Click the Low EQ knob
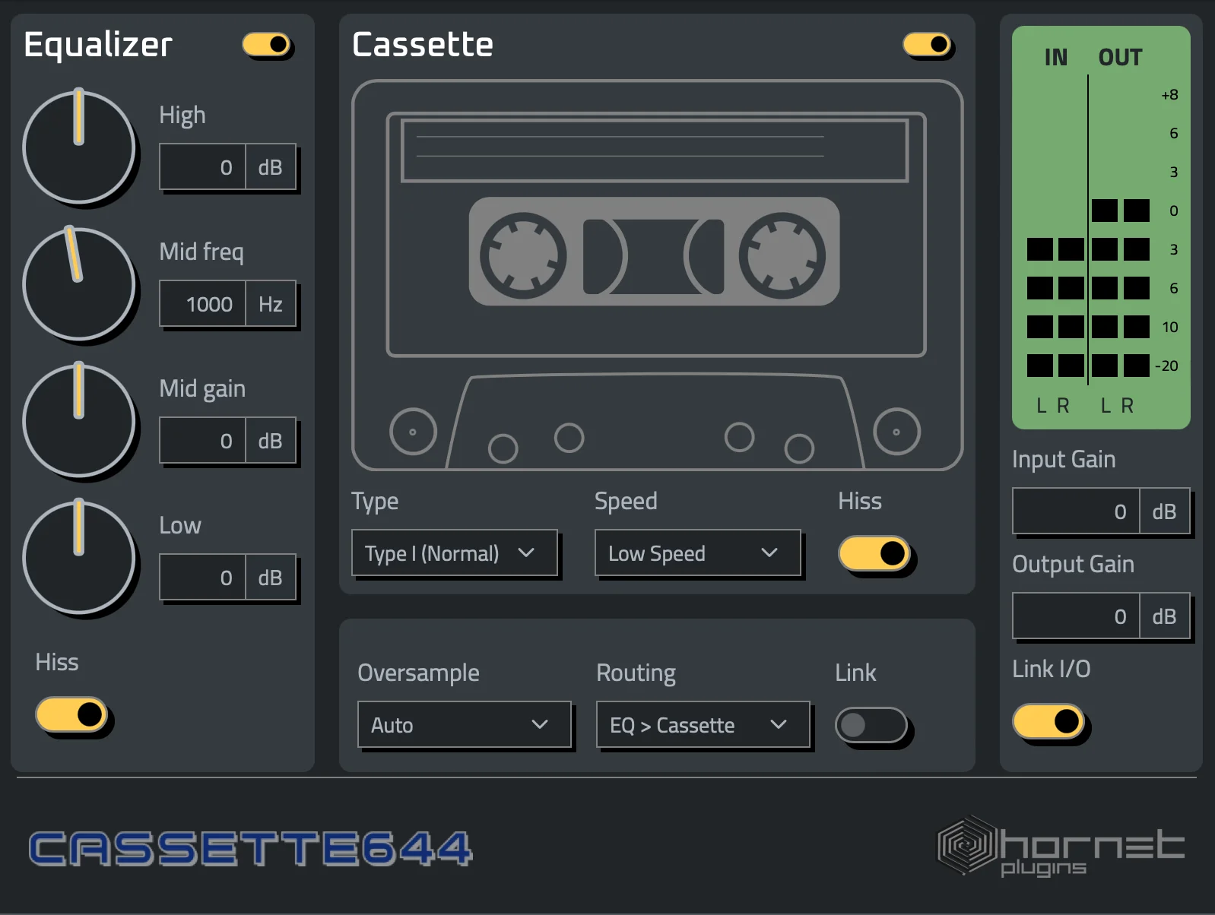The image size is (1215, 915). point(79,558)
